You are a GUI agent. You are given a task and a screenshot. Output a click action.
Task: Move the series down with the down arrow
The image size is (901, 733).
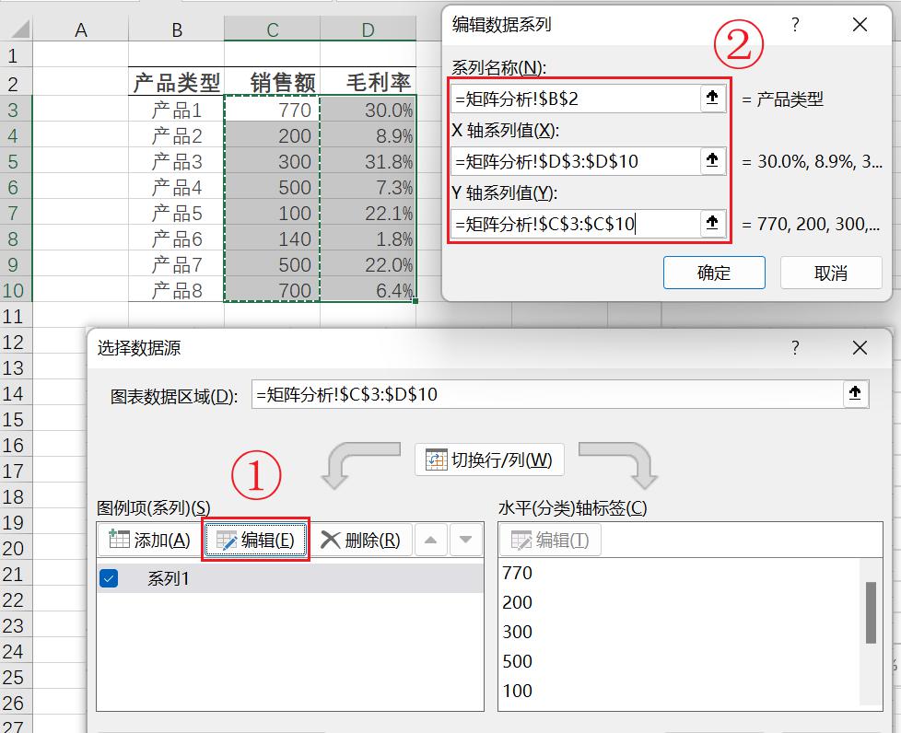tap(466, 540)
